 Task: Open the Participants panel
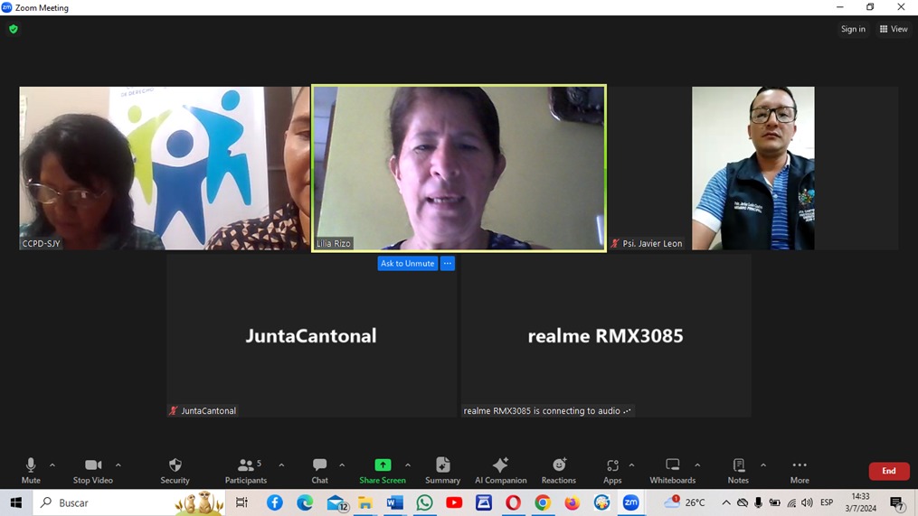[246, 470]
